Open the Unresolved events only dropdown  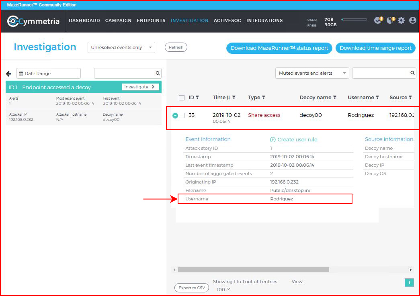121,47
